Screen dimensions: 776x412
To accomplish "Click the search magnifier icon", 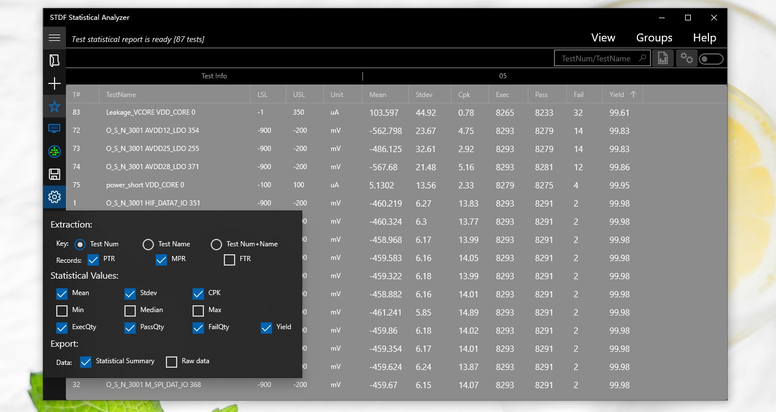I will click(x=643, y=58).
